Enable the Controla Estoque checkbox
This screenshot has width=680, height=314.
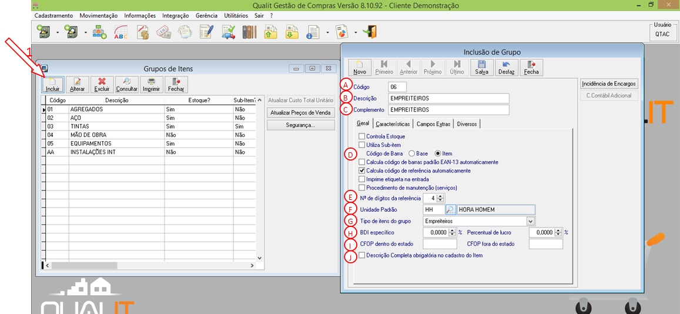(361, 136)
